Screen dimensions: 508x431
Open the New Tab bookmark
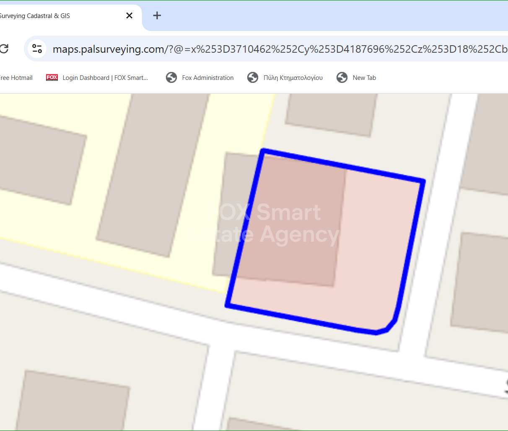[x=357, y=78]
